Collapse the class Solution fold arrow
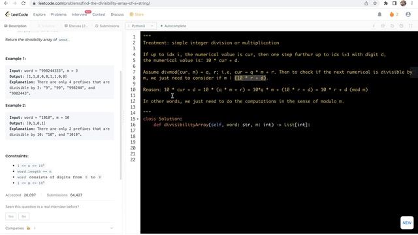 (x=138, y=119)
